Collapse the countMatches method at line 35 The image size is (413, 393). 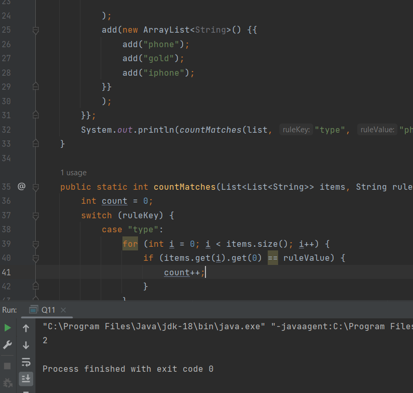coord(36,187)
